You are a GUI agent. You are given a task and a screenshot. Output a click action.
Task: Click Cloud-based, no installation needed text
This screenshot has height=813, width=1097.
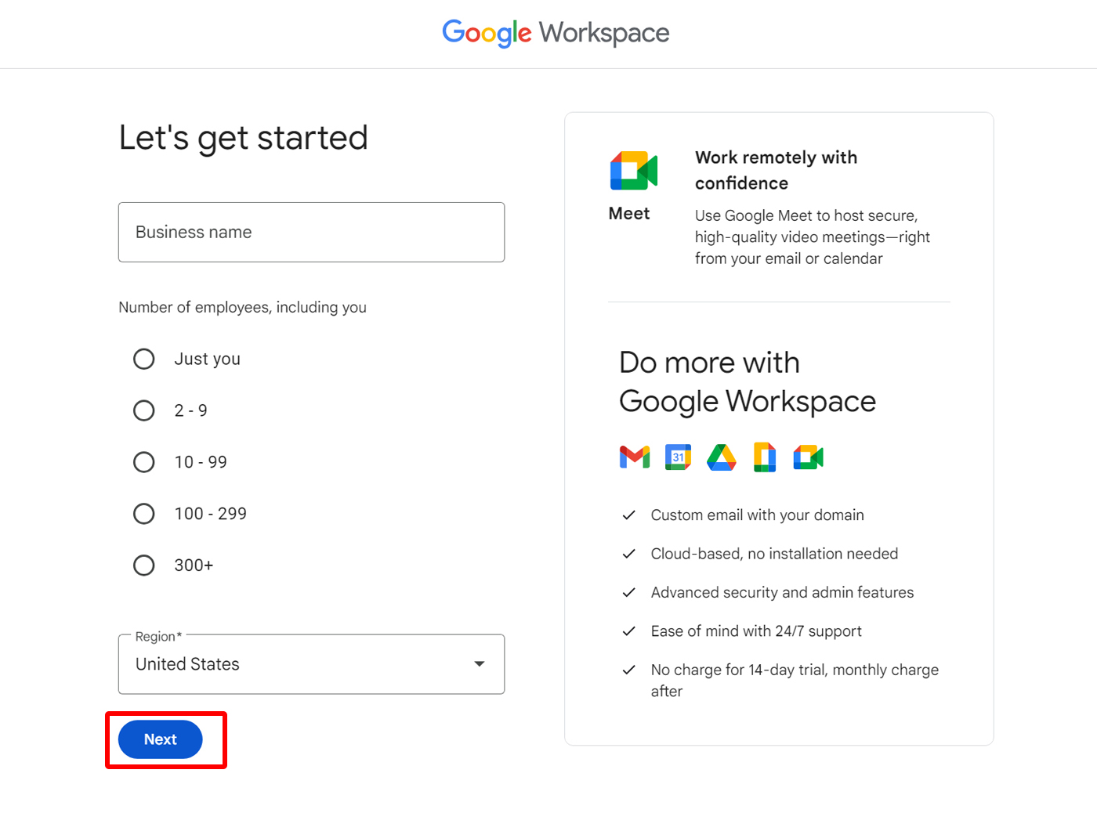tap(774, 554)
